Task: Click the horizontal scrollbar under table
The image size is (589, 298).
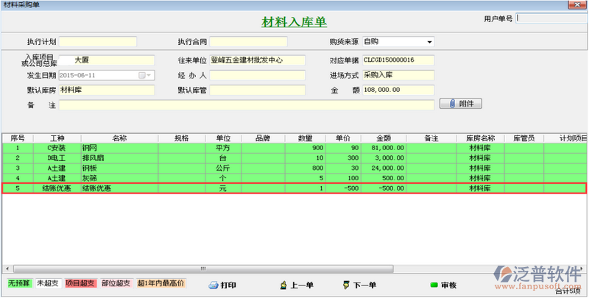Action: tap(294, 266)
